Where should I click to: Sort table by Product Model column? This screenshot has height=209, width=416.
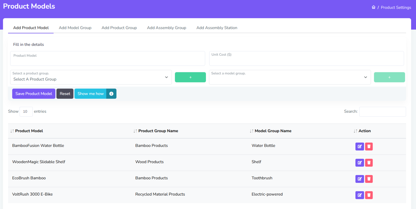27,131
